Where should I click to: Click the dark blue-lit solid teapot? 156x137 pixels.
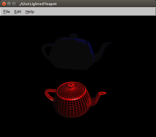[x=77, y=52]
